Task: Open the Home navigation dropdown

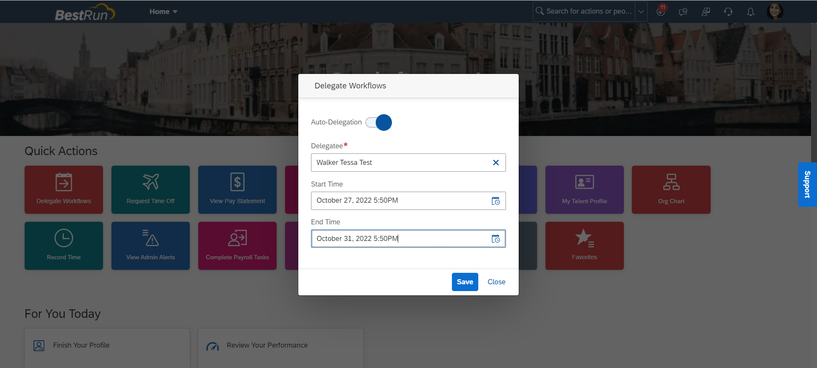Action: 163,12
